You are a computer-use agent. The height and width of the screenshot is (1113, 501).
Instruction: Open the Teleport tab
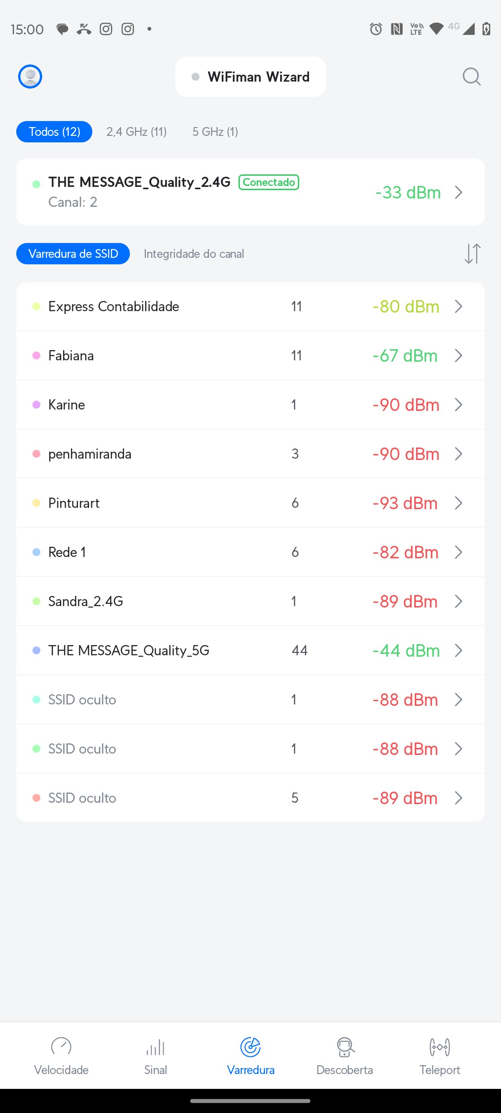[x=439, y=1055]
